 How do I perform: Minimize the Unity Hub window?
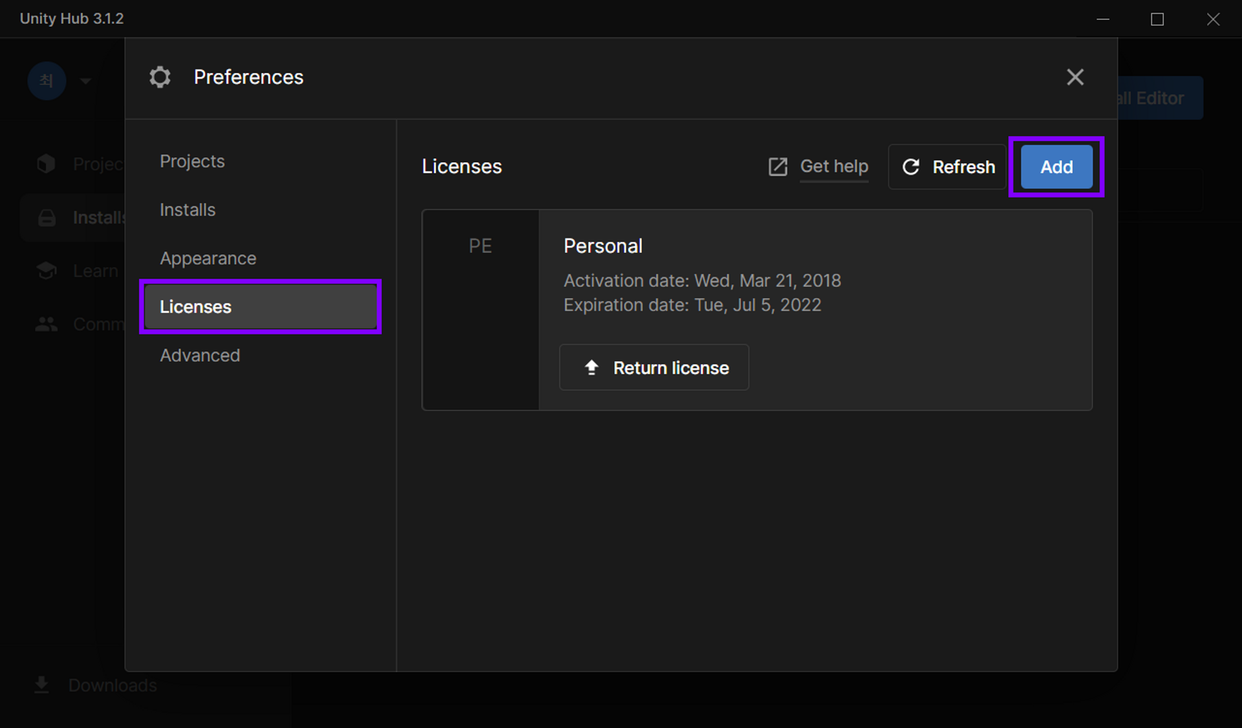click(1103, 19)
